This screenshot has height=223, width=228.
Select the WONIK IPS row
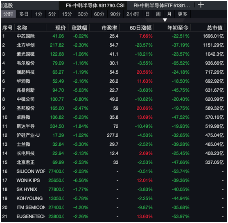[x=113, y=180]
